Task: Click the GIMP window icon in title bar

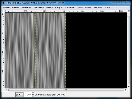Action: (x=3, y=3)
